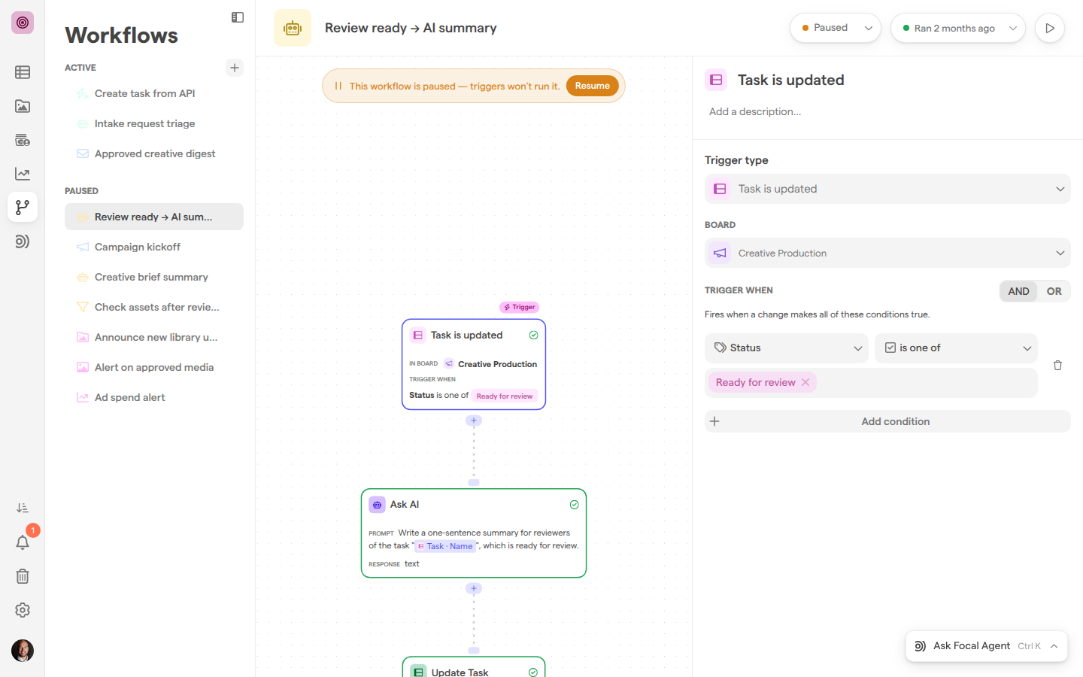Select the Ask AI node on canvas
Viewport: 1083px width, 677px height.
(x=474, y=533)
